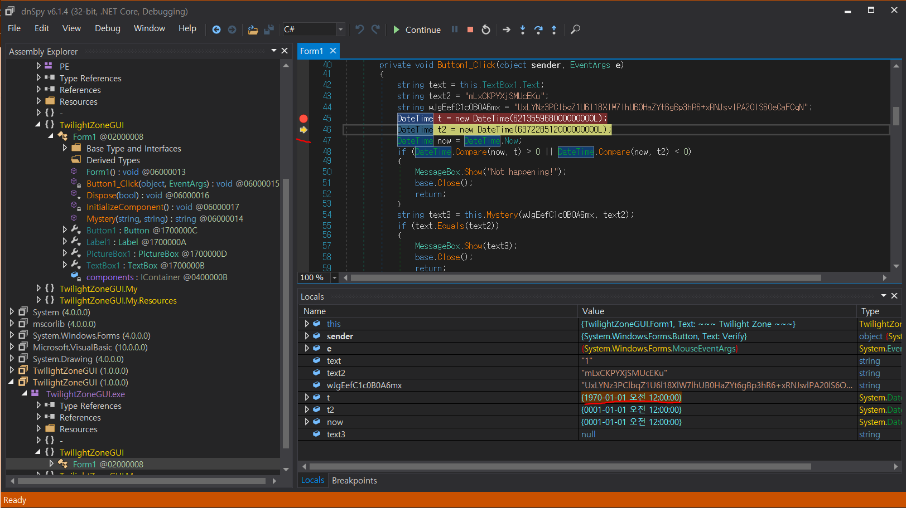Image resolution: width=906 pixels, height=508 pixels.
Task: Open the Debug menu
Action: pyautogui.click(x=107, y=28)
